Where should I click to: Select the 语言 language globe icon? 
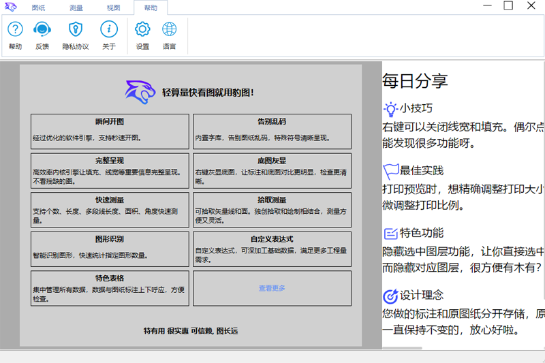(169, 29)
